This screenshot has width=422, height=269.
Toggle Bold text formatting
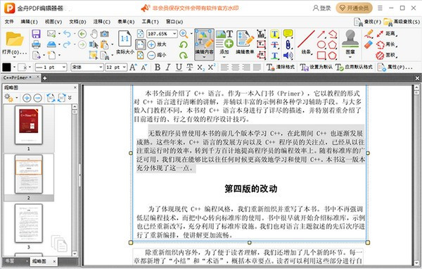click(158, 67)
